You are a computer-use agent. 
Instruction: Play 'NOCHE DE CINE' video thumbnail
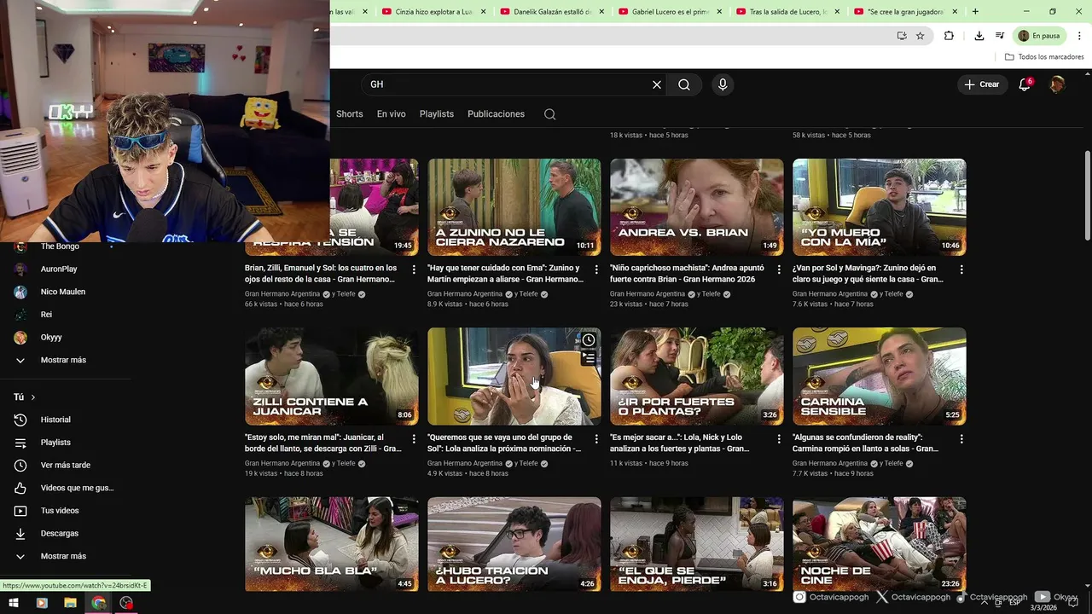coord(880,544)
